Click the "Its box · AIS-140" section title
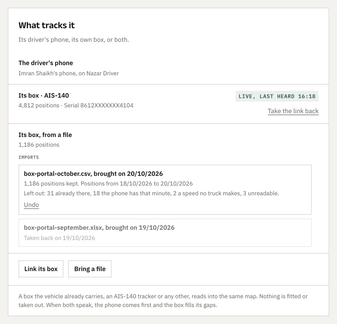This screenshot has width=337, height=324. (44, 95)
